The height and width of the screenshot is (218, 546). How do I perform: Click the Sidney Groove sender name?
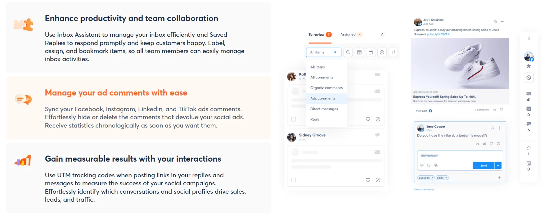[312, 135]
